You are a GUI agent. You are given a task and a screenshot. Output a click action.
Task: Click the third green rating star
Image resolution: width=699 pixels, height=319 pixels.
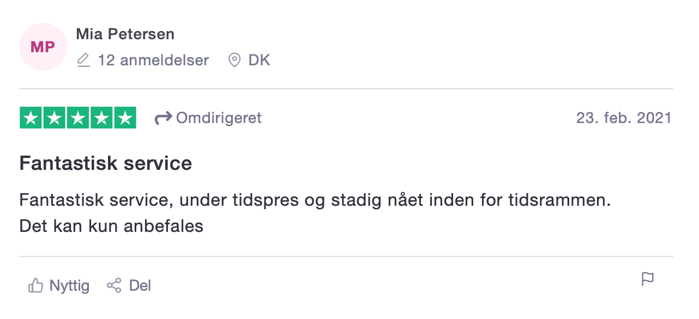(78, 118)
